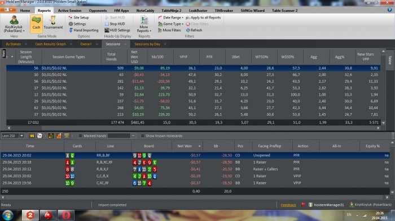This screenshot has width=395, height=221.
Task: Select the Cash game mode icon
Action: pyautogui.click(x=36, y=24)
